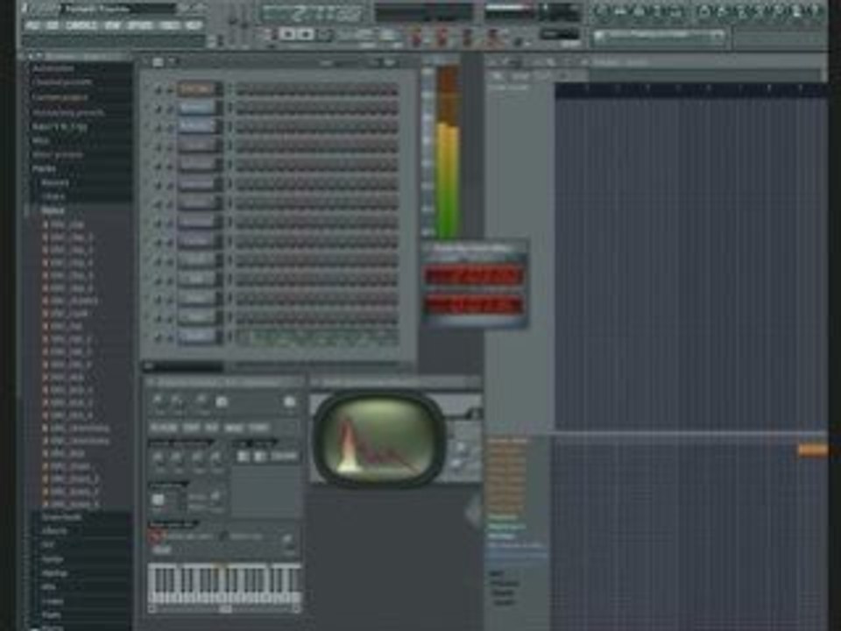This screenshot has height=631, width=841.
Task: Click the first channel's panning knob
Action: [159, 90]
